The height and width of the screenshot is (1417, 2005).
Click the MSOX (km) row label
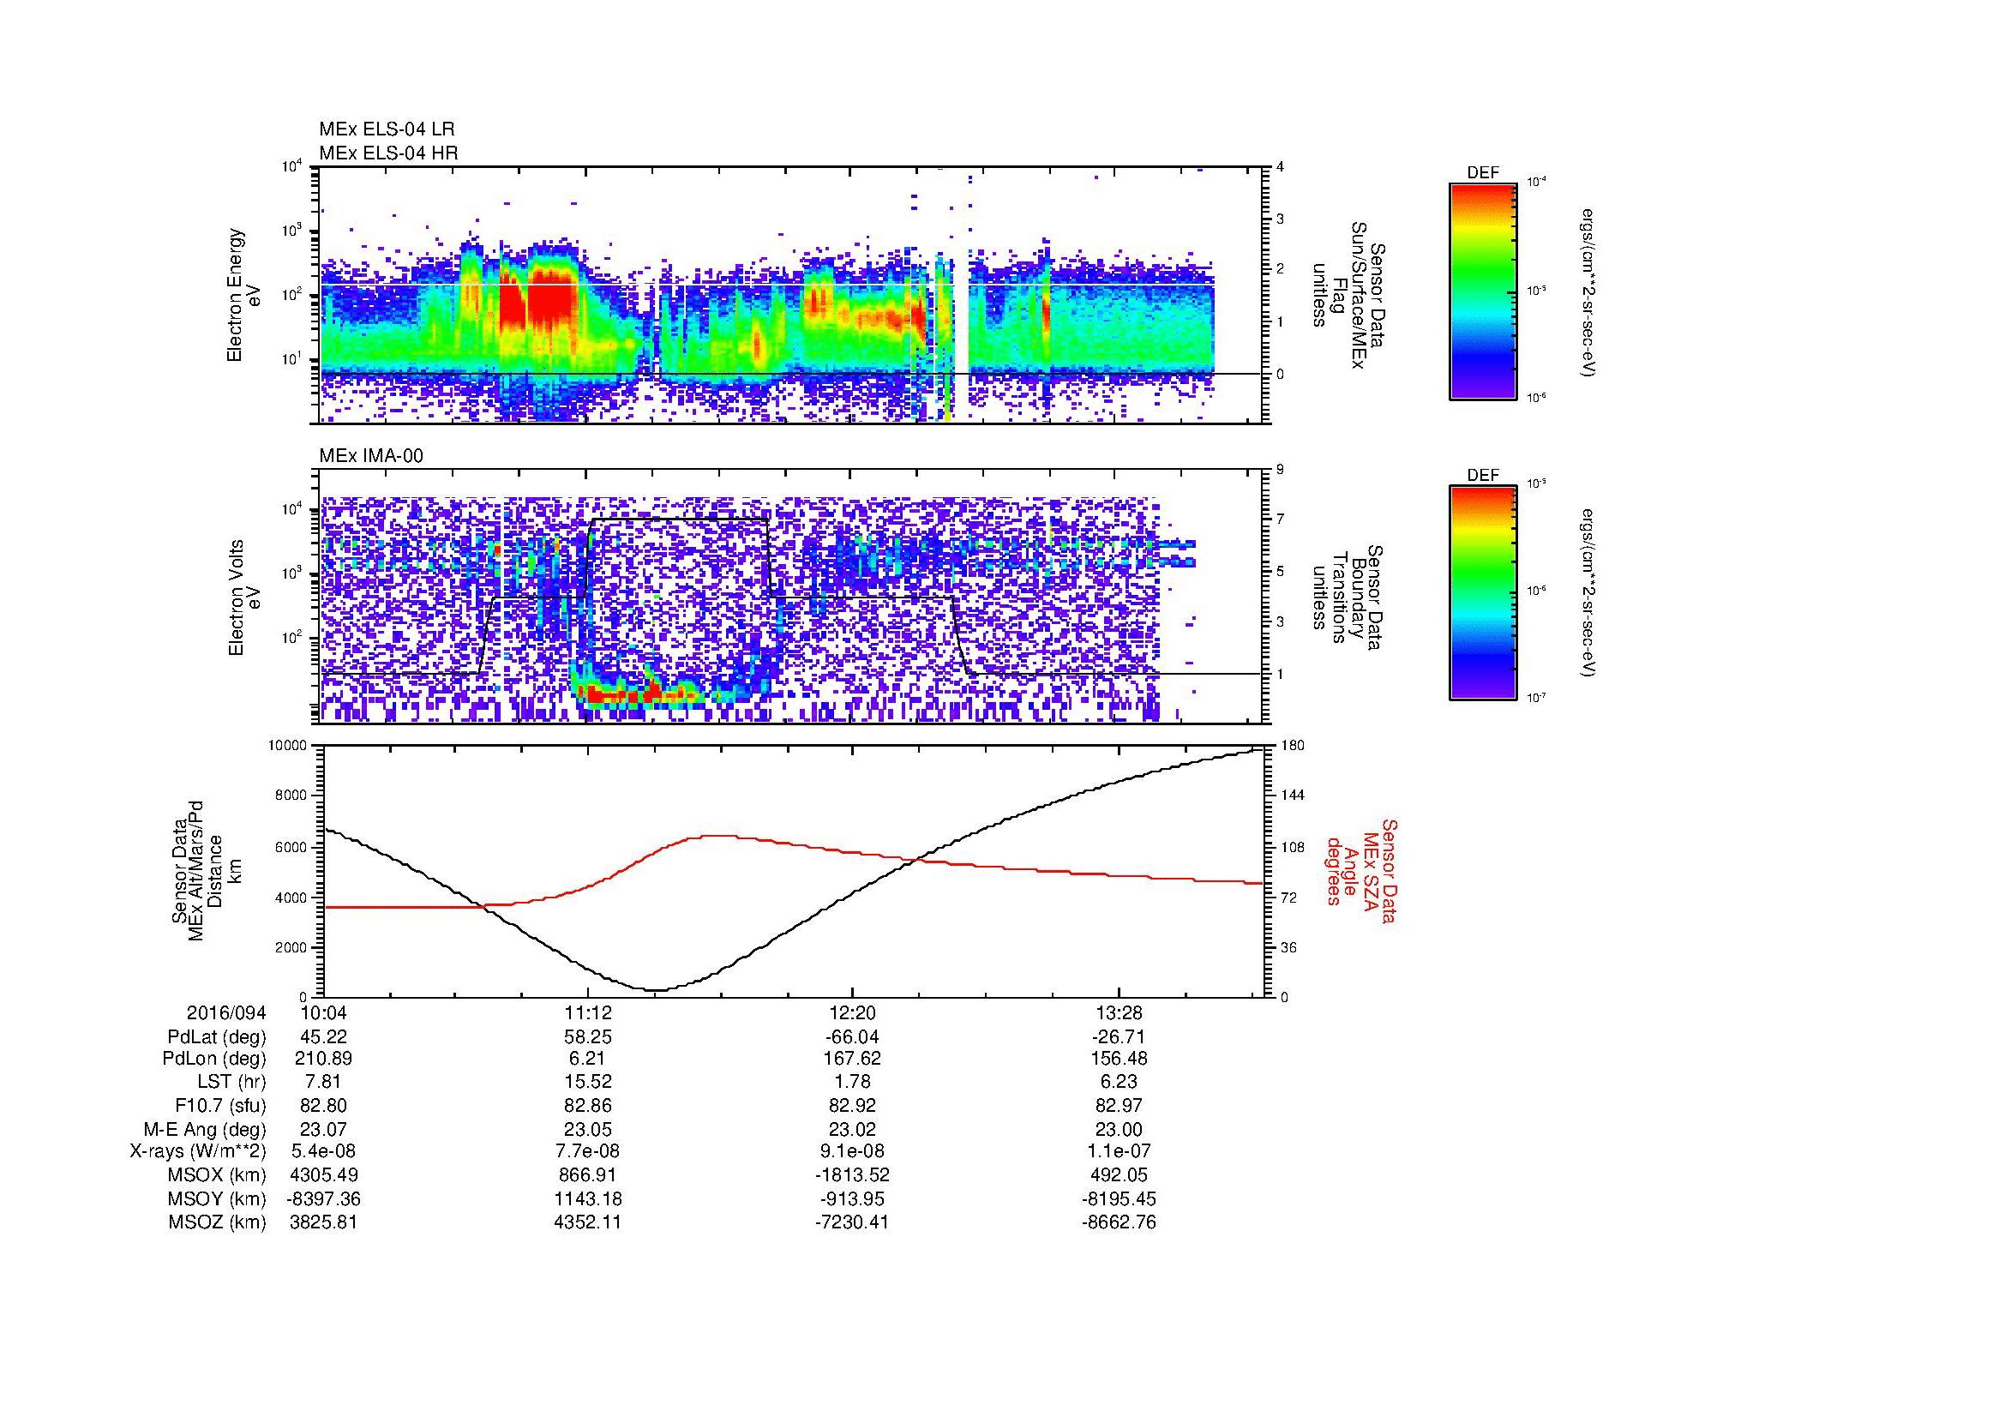(x=218, y=1176)
